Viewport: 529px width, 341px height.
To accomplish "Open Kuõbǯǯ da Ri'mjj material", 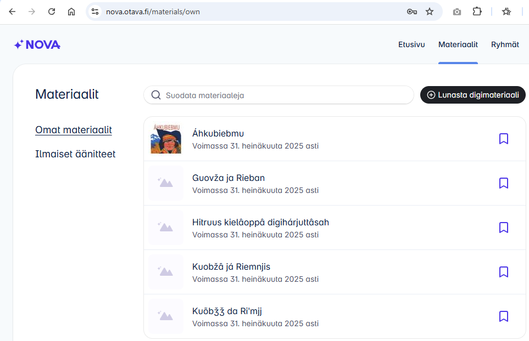I will pos(227,311).
